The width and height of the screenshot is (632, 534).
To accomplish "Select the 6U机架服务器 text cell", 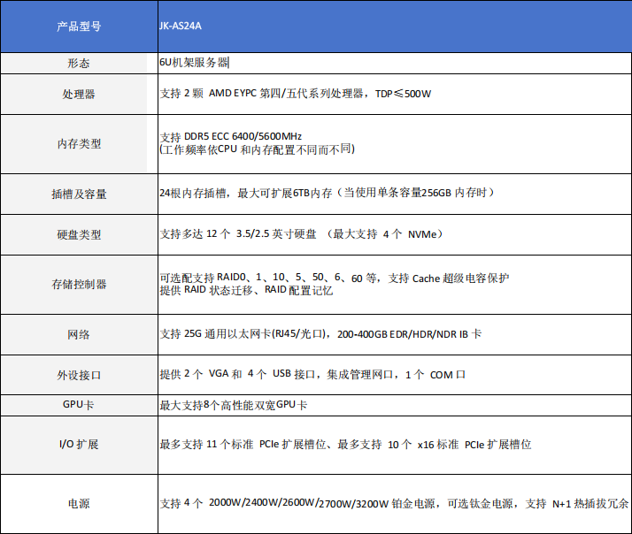I will [x=195, y=64].
